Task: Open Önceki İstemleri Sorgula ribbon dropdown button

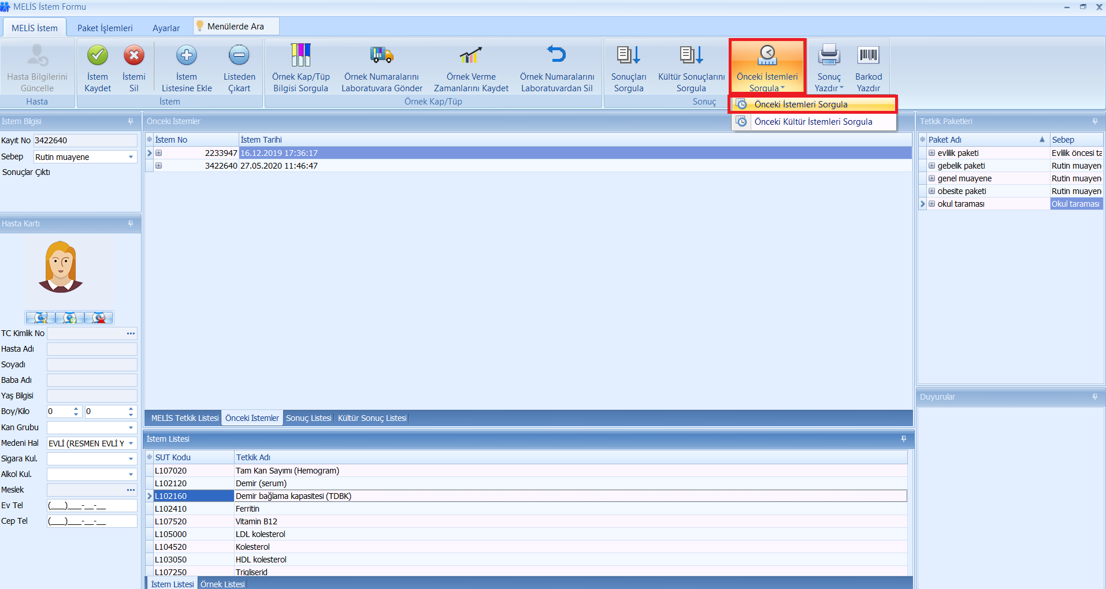Action: pos(767,66)
